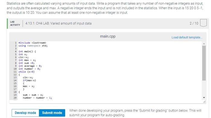Image resolution: width=211 pixels, height=118 pixels.
Task: Click the lab completion badge icon
Action: click(203, 23)
